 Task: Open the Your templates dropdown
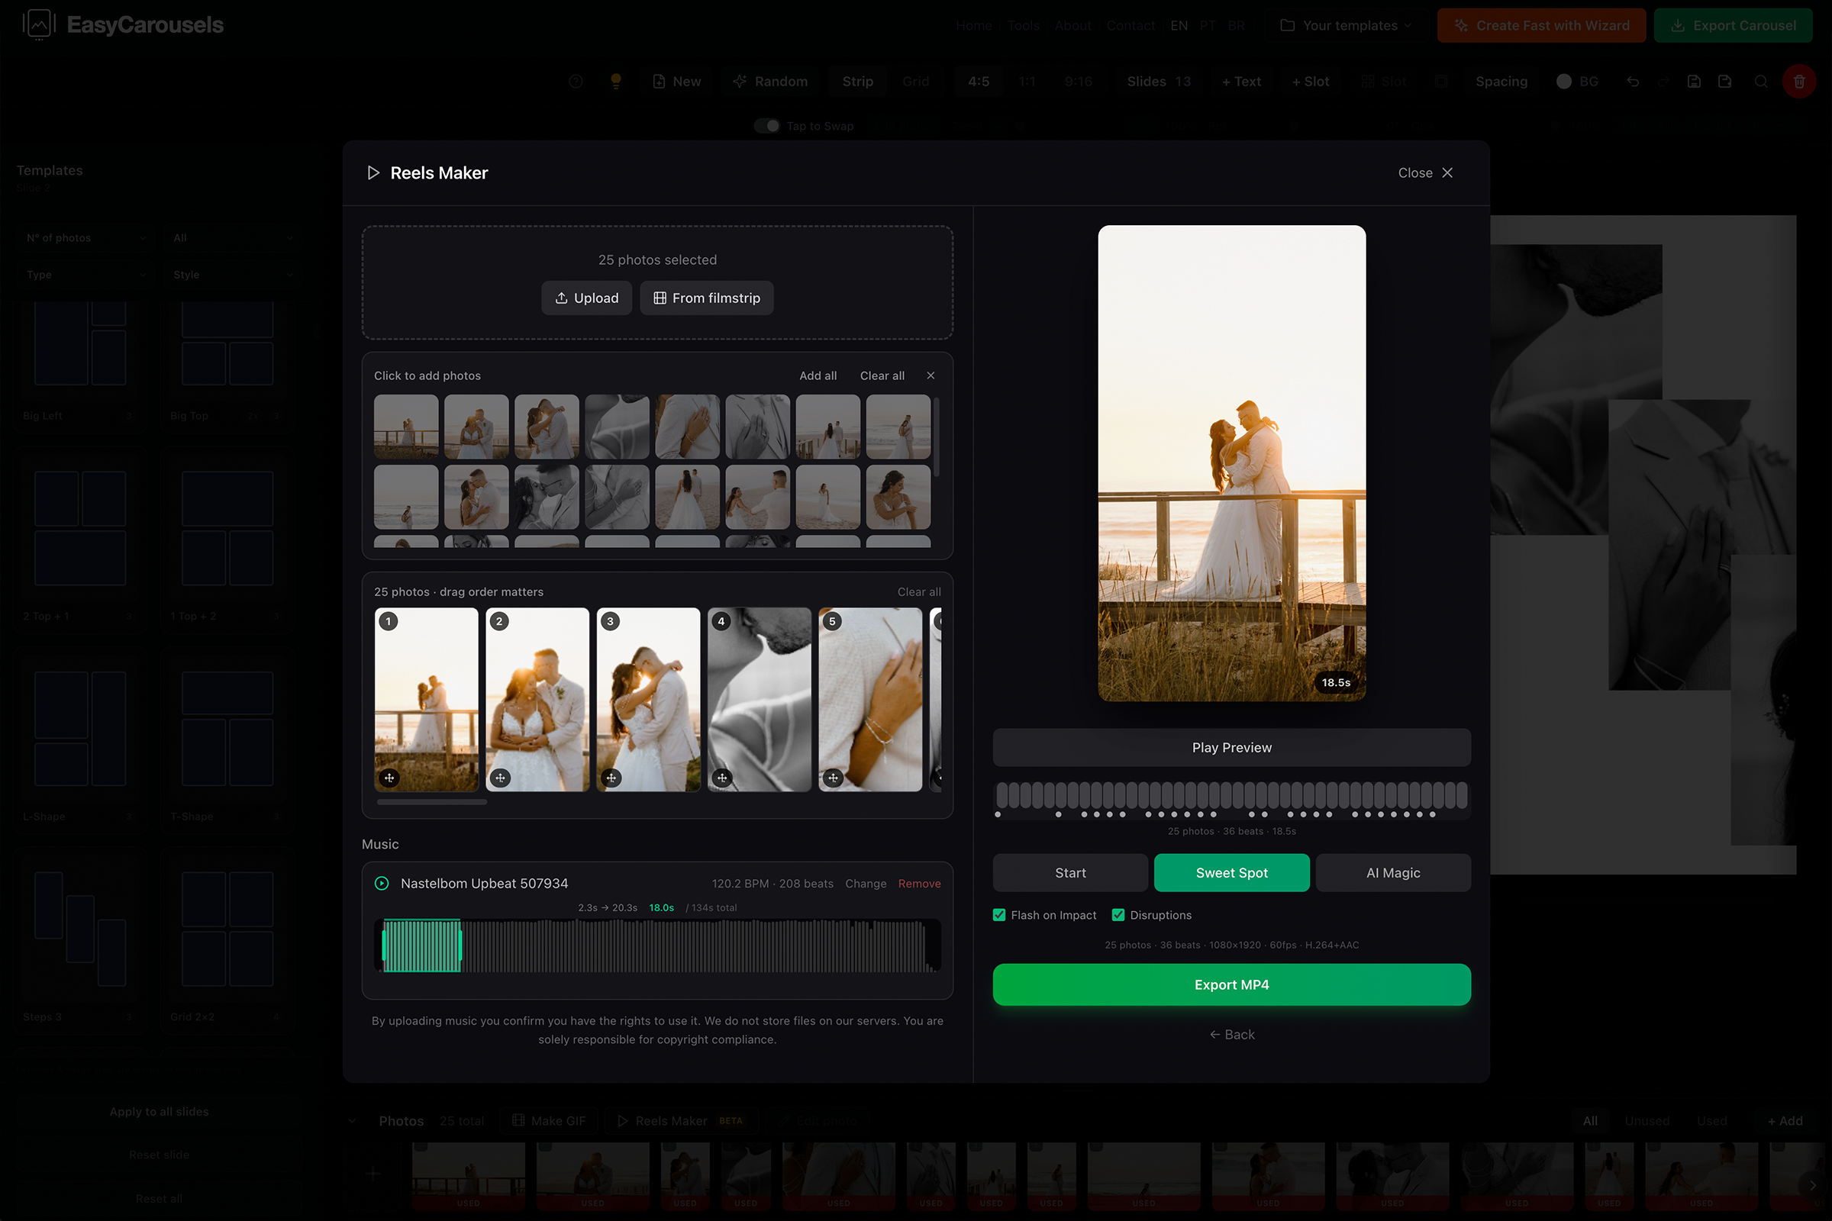[1345, 25]
